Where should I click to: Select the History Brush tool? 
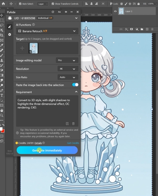tap(2, 65)
